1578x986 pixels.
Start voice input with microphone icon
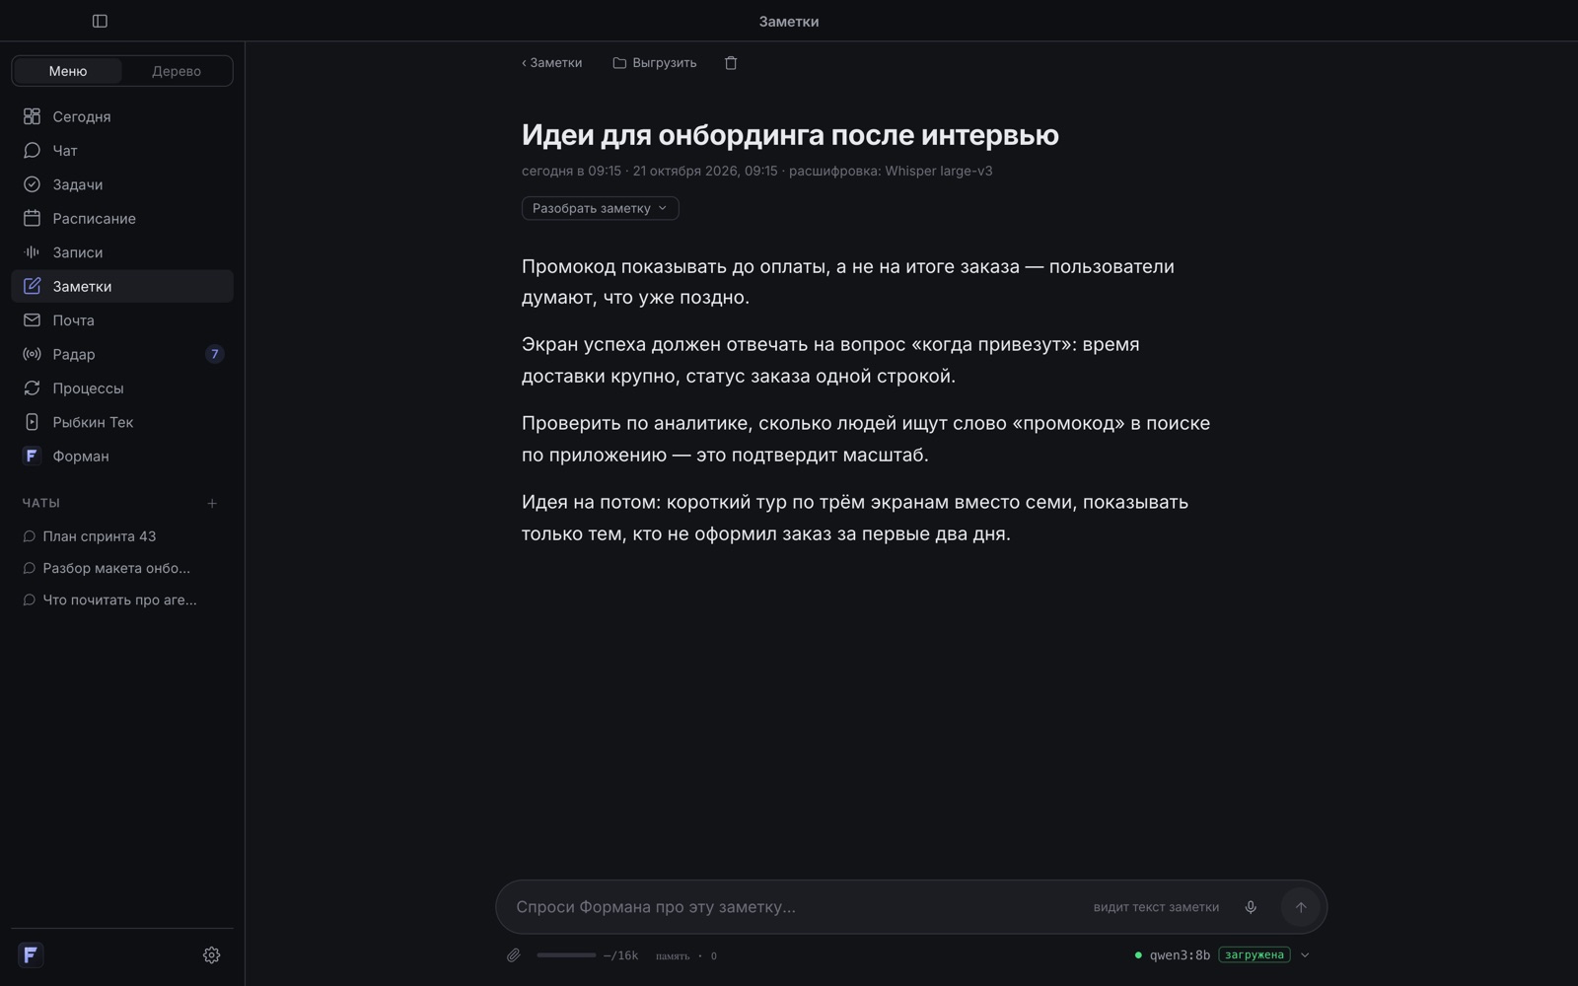coord(1251,907)
